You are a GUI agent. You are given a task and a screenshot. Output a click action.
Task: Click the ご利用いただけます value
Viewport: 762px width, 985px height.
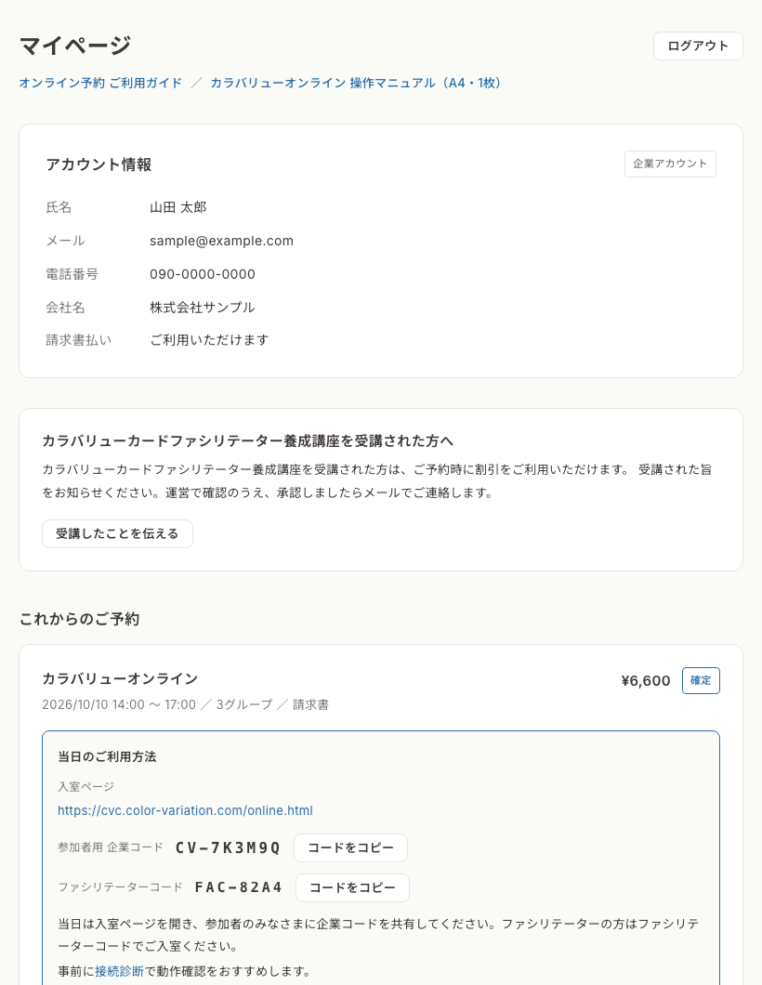pos(209,340)
